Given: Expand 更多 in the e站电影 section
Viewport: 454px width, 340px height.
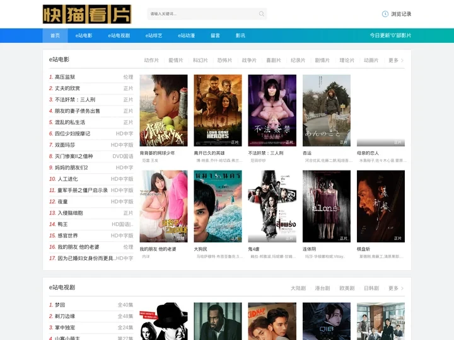Looking at the screenshot, I should [x=396, y=60].
